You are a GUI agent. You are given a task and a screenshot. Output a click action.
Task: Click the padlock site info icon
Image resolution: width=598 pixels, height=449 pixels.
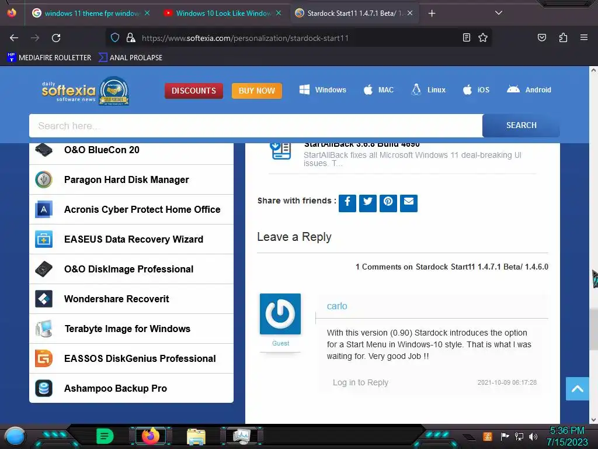pyautogui.click(x=131, y=37)
